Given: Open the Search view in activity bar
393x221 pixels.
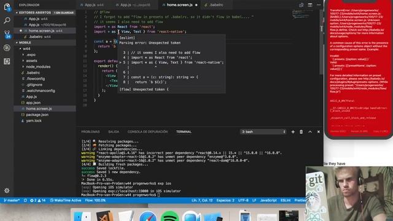Looking at the screenshot, I should point(7,20).
